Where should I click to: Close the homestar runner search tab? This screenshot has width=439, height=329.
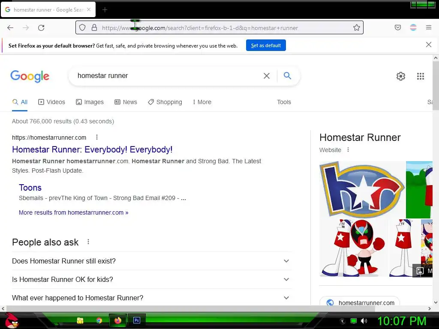point(89,9)
